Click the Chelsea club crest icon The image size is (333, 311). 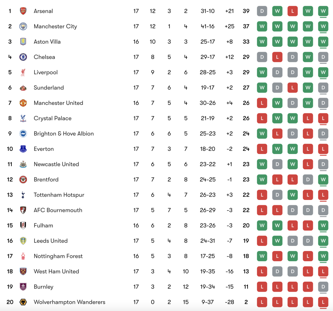click(23, 57)
